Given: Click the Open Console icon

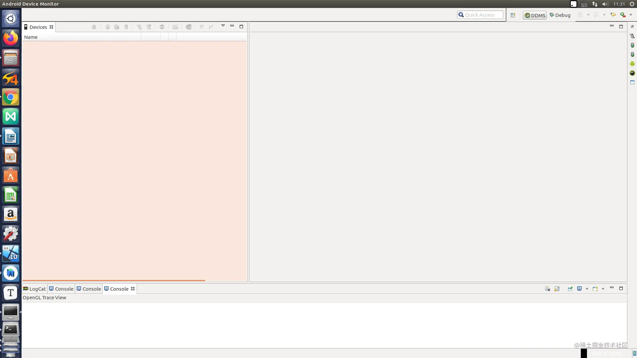Looking at the screenshot, I should coord(595,289).
